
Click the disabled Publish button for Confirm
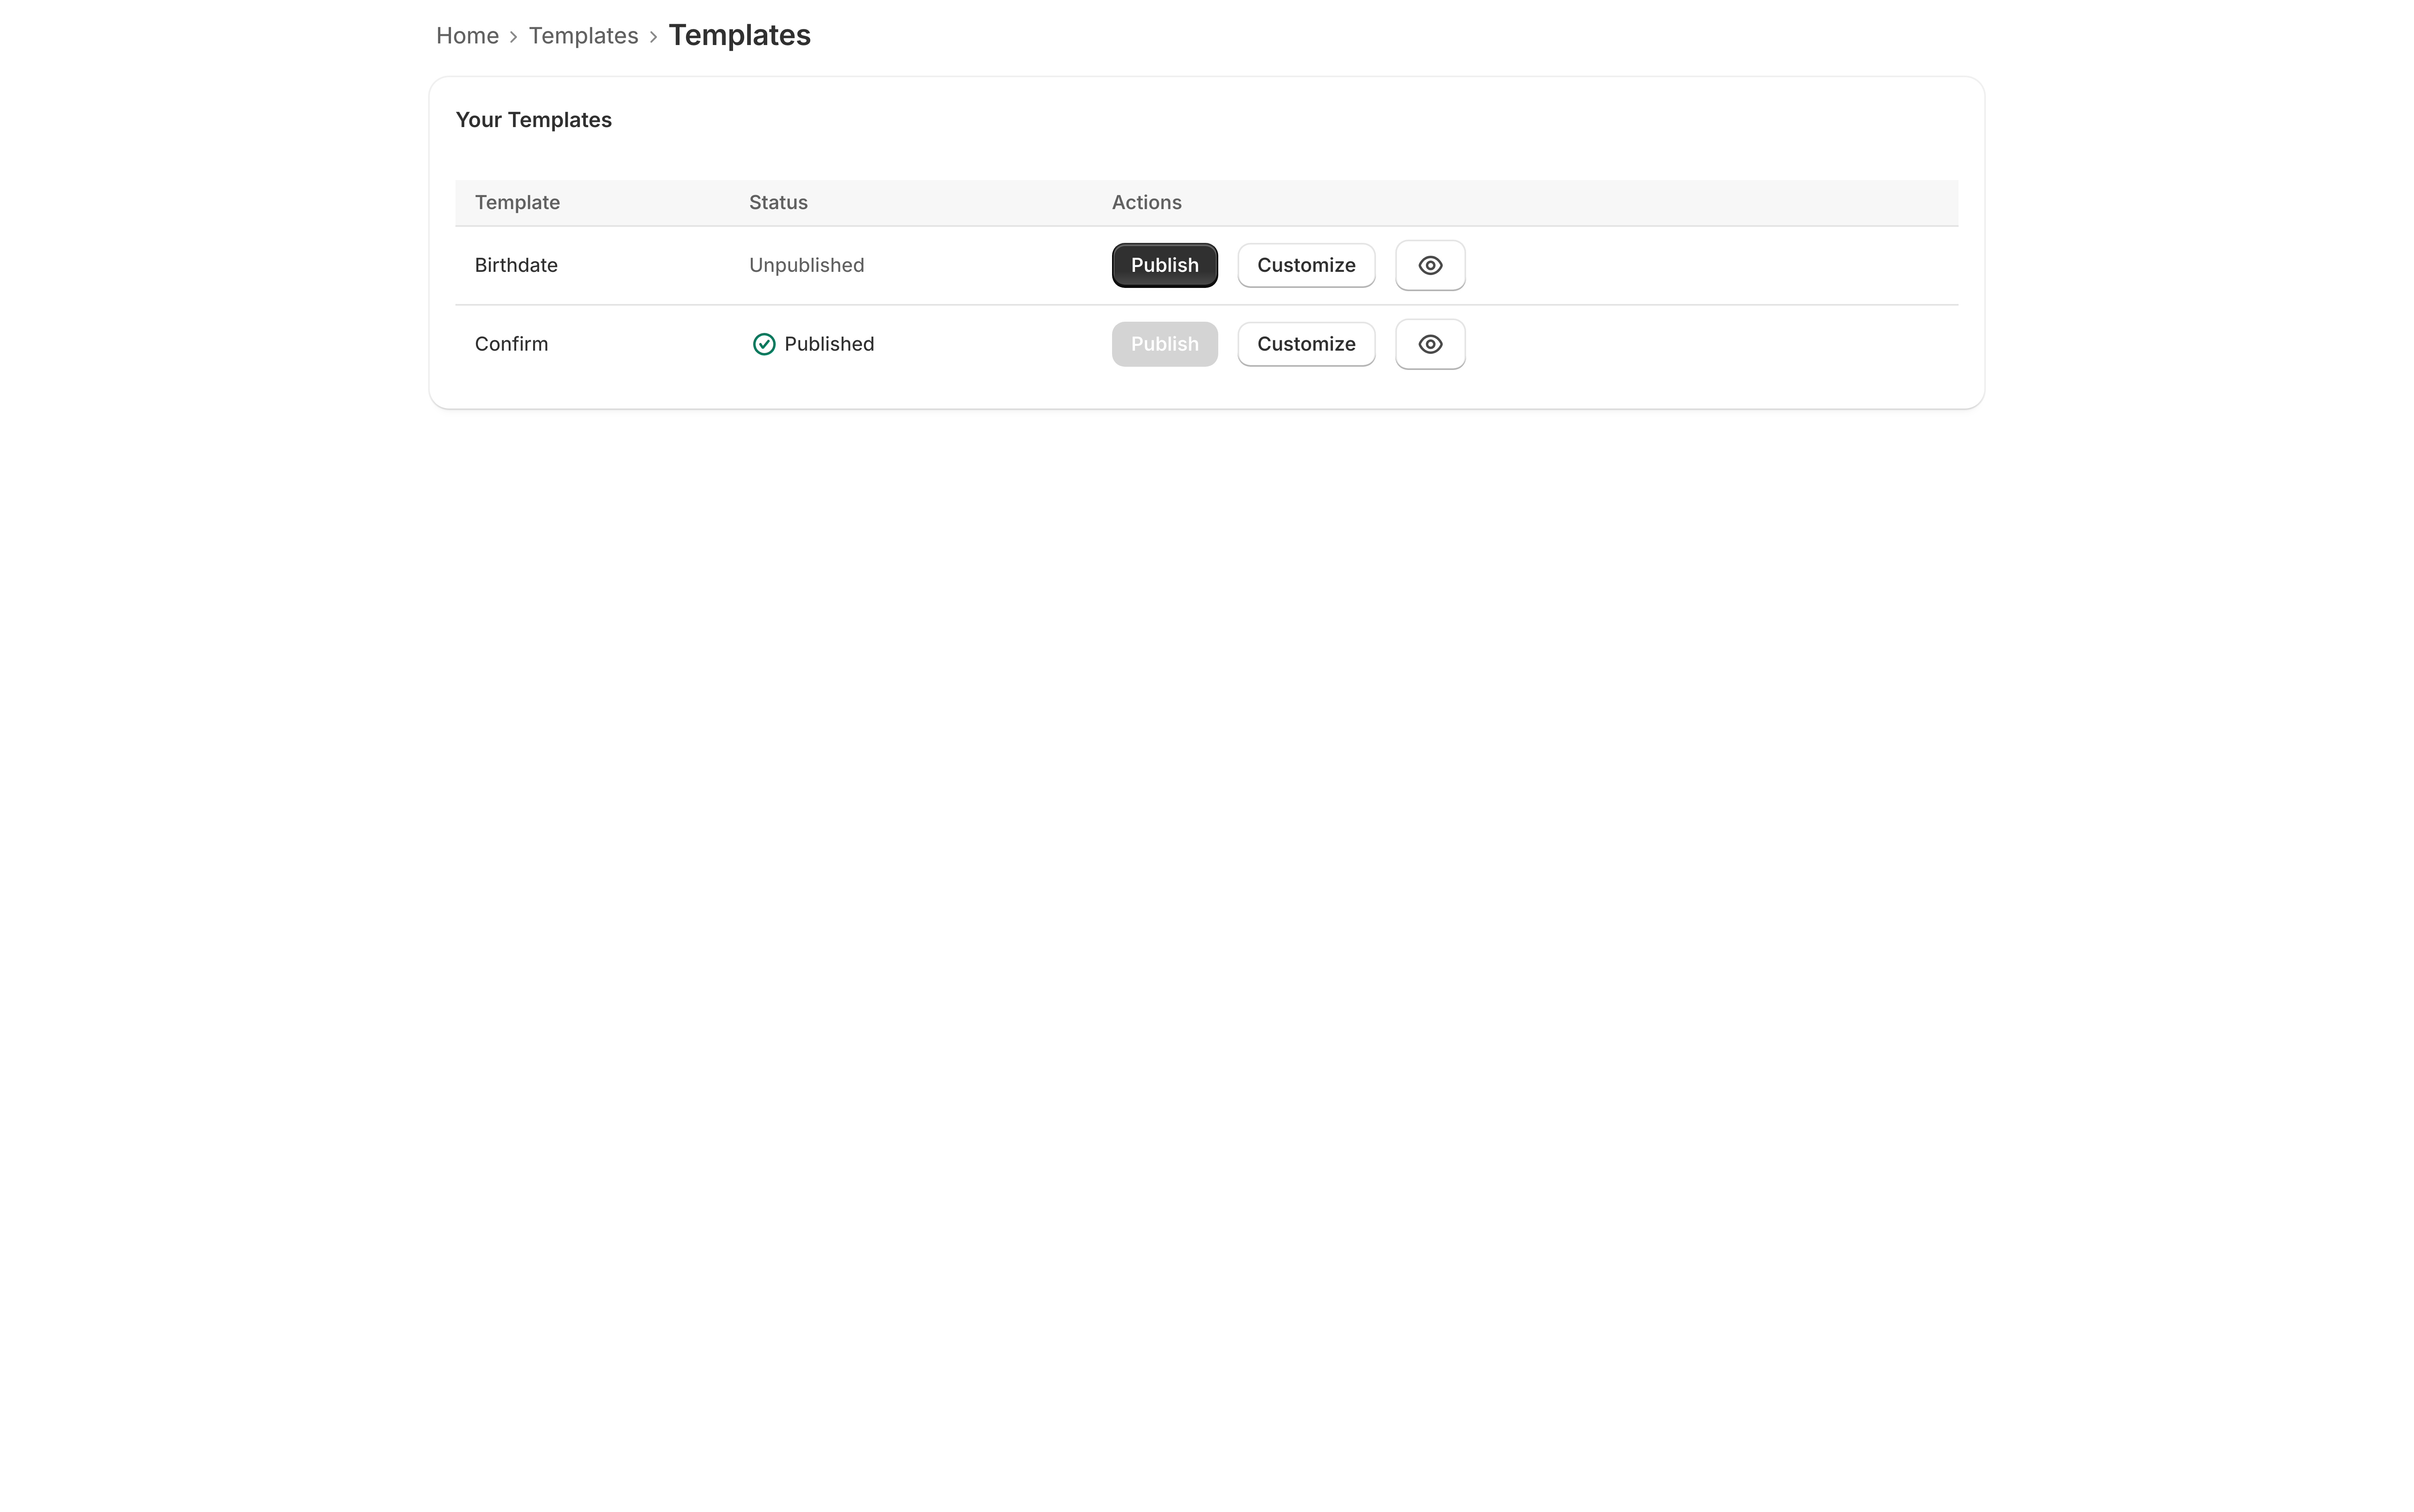[1164, 344]
